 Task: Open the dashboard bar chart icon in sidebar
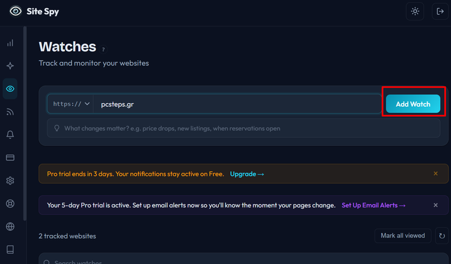coord(10,43)
